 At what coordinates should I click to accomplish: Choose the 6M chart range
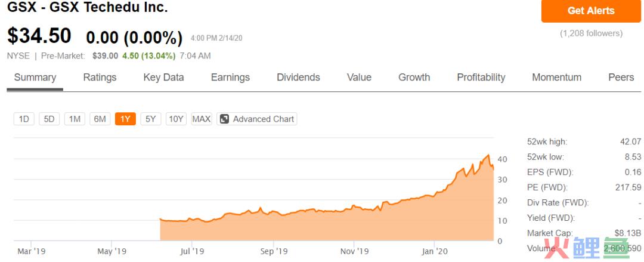tap(100, 119)
